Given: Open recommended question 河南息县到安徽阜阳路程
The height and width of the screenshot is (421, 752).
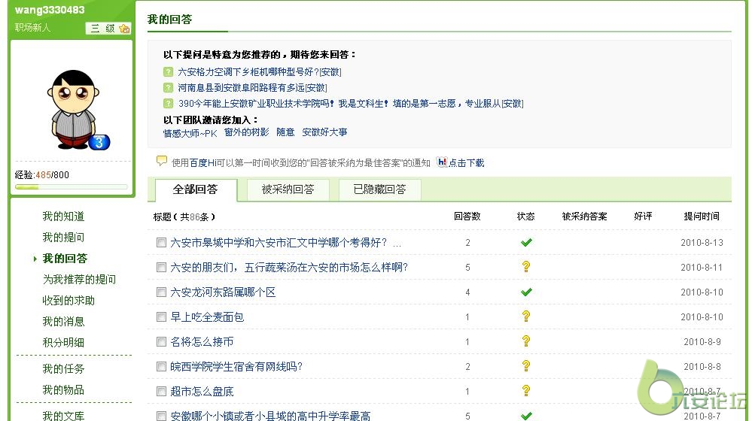Looking at the screenshot, I should [252, 88].
